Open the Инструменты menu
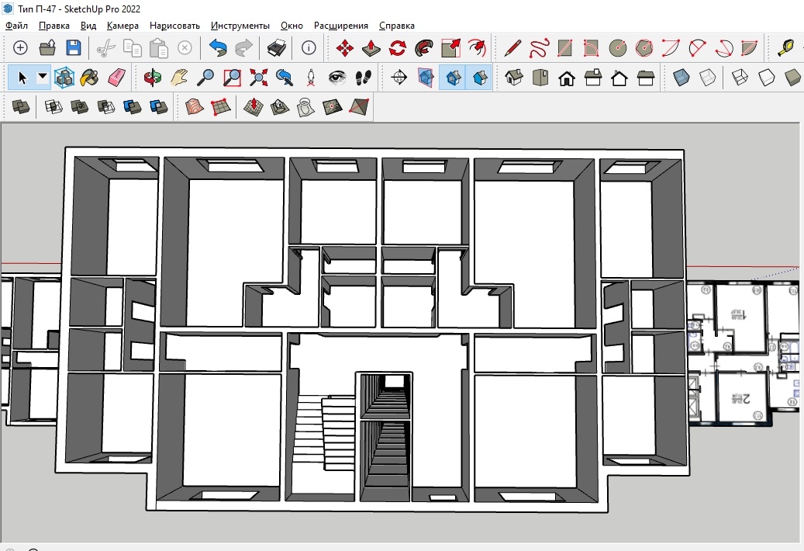The height and width of the screenshot is (551, 804). [240, 26]
